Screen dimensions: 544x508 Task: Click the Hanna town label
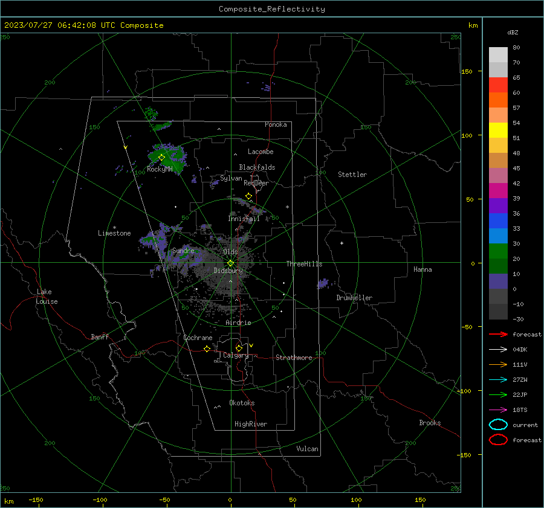coord(423,269)
